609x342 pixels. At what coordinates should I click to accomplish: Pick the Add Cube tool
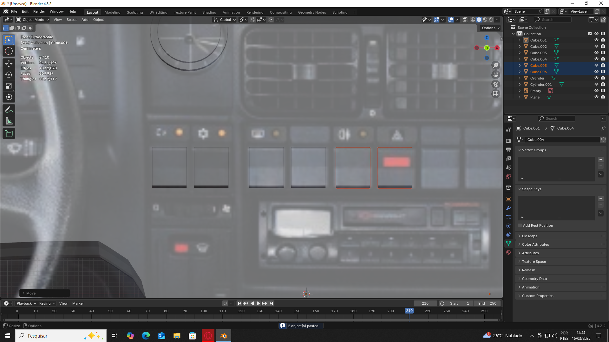coord(9,134)
